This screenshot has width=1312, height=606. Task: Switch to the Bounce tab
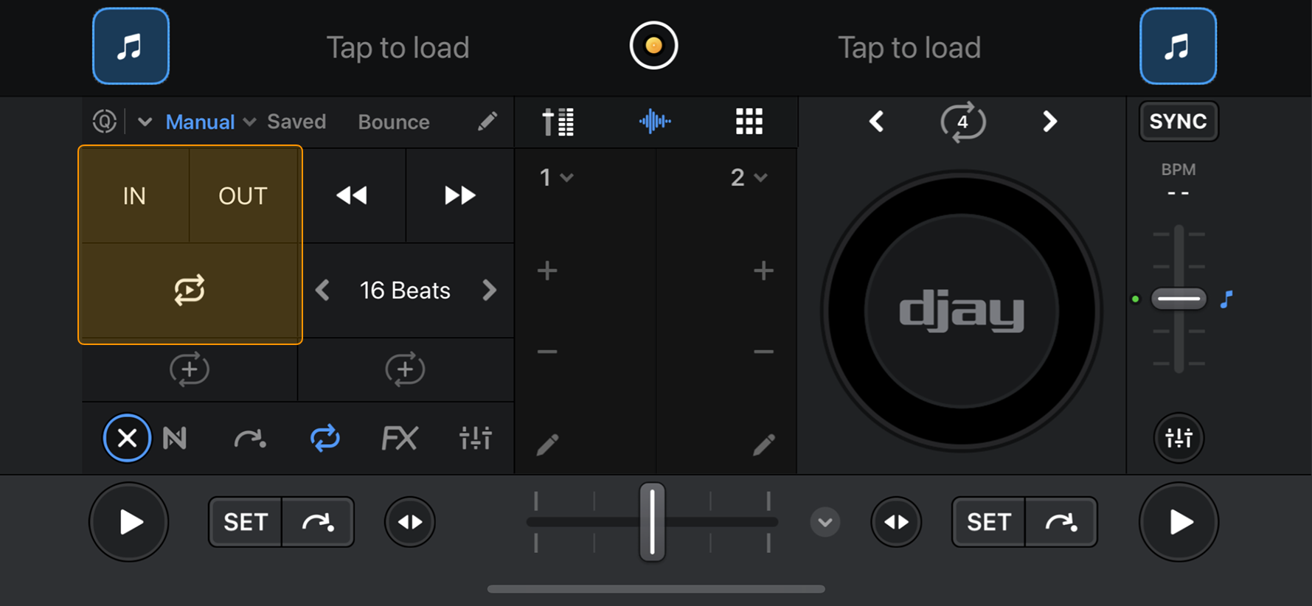coord(394,122)
